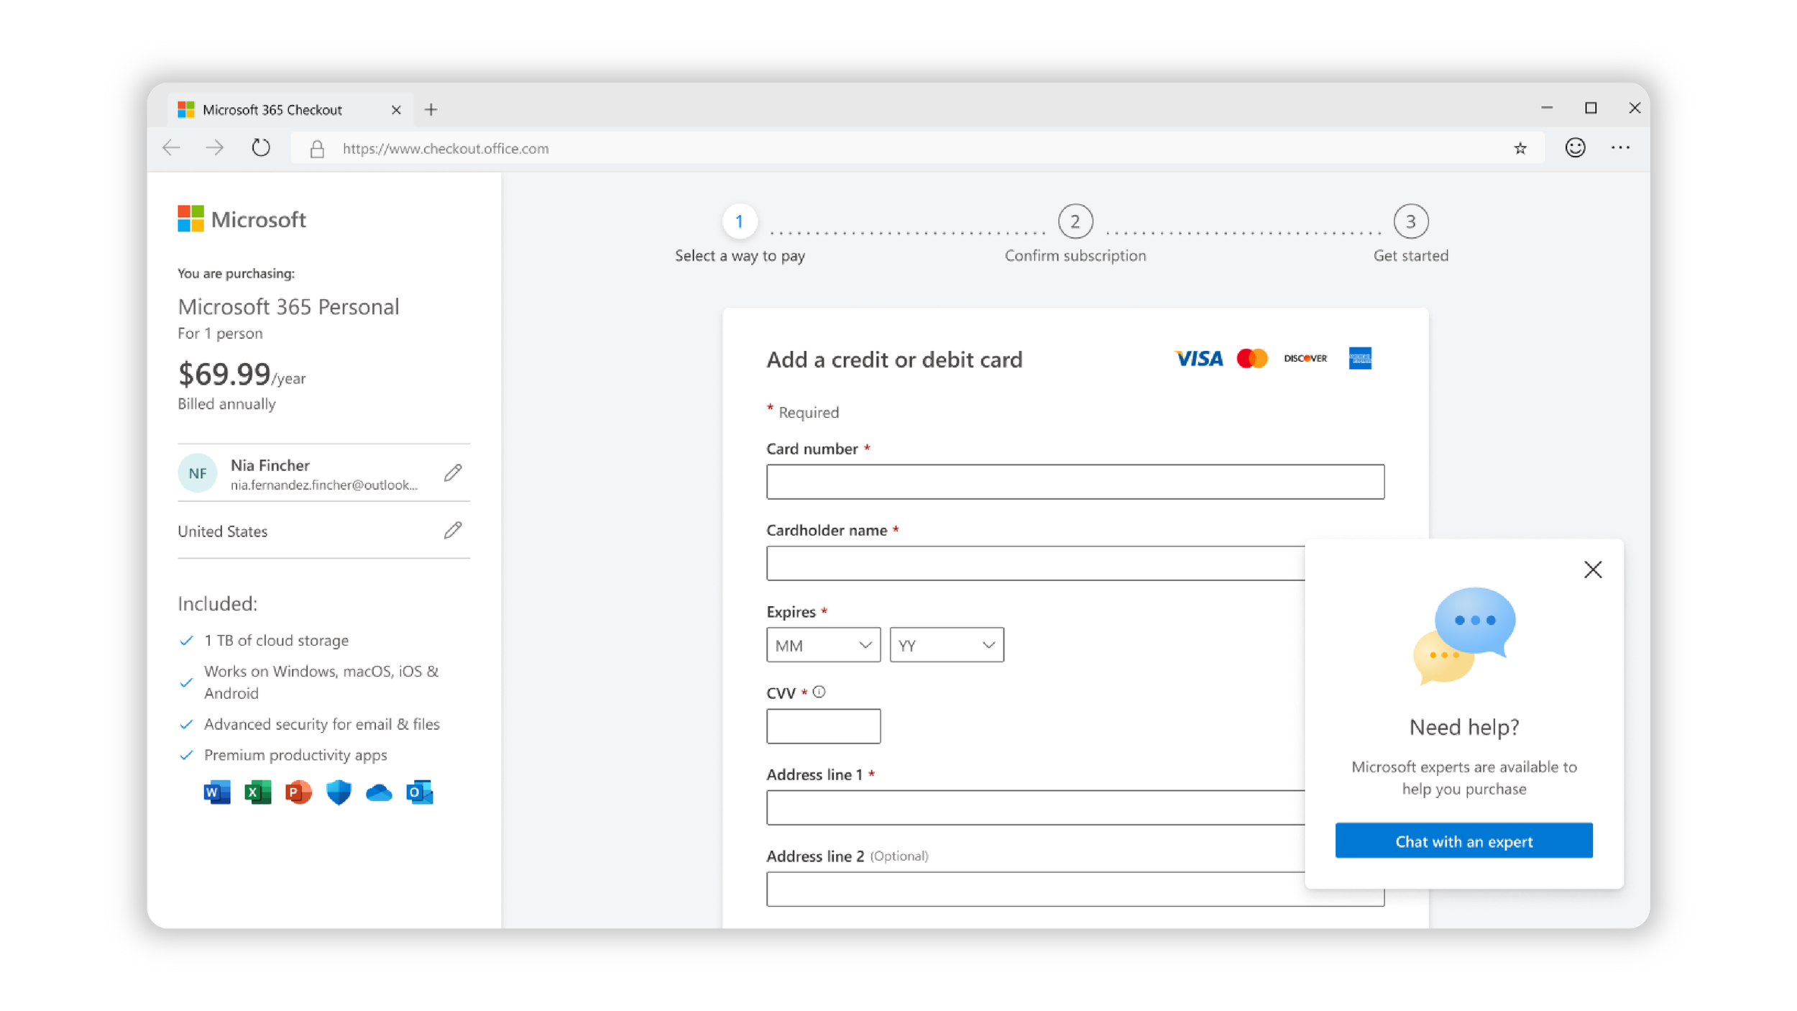Viewport: 1797px width, 1011px height.
Task: Maximize the browser window
Action: pos(1591,108)
